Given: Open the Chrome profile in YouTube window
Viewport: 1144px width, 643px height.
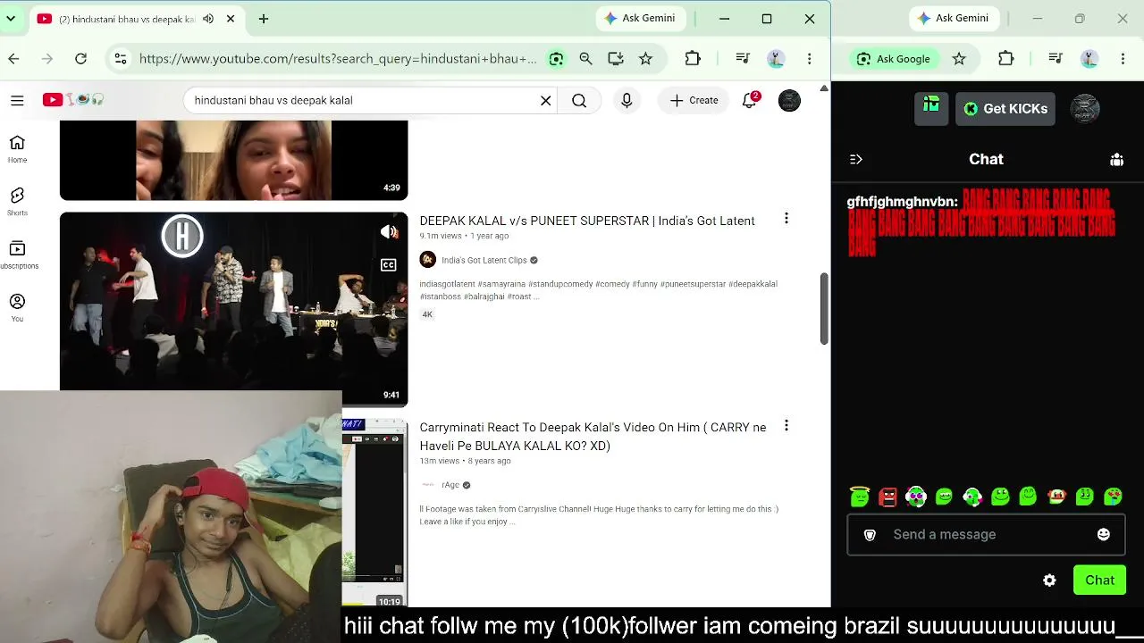Looking at the screenshot, I should tap(776, 59).
